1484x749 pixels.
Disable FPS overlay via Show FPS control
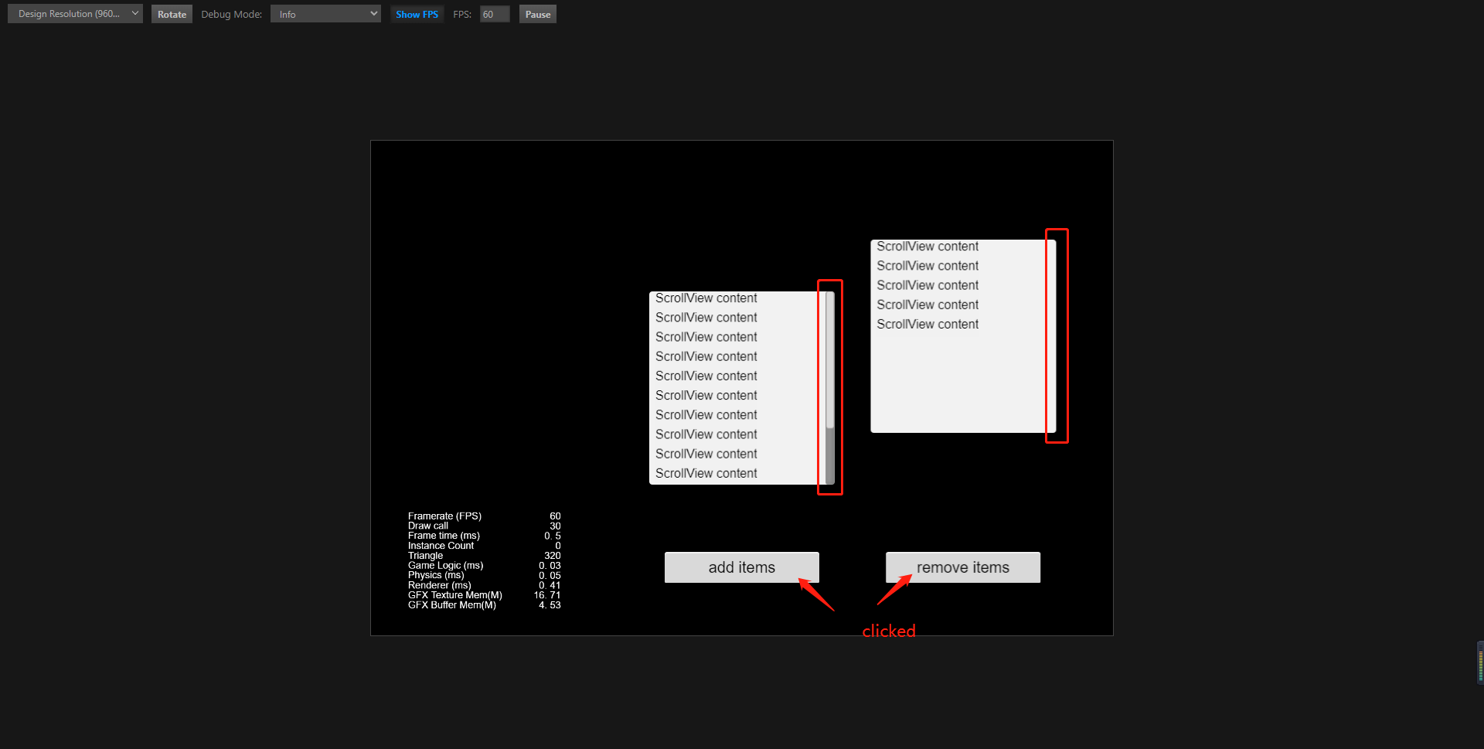click(416, 13)
